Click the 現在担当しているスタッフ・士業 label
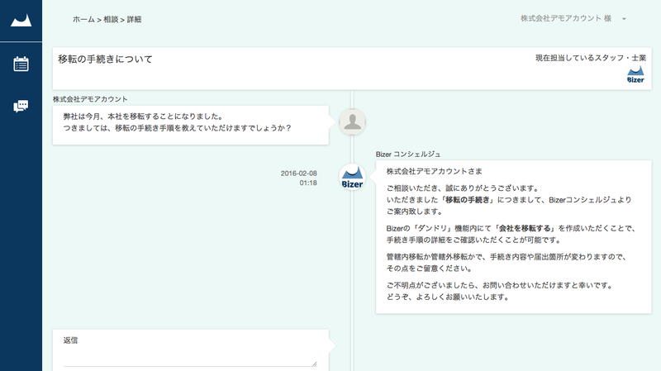This screenshot has height=371, width=661. pyautogui.click(x=591, y=58)
